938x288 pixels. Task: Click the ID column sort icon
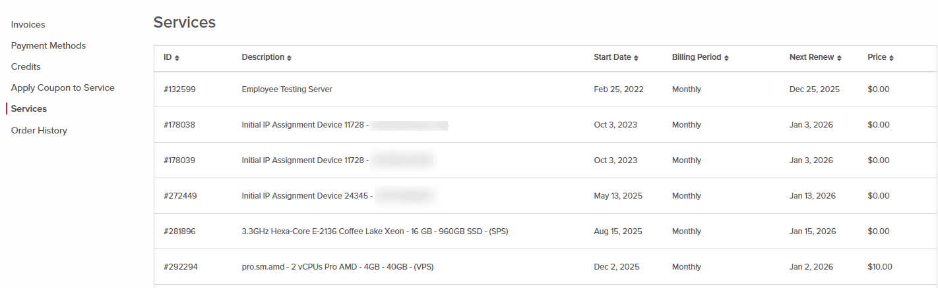coord(177,58)
